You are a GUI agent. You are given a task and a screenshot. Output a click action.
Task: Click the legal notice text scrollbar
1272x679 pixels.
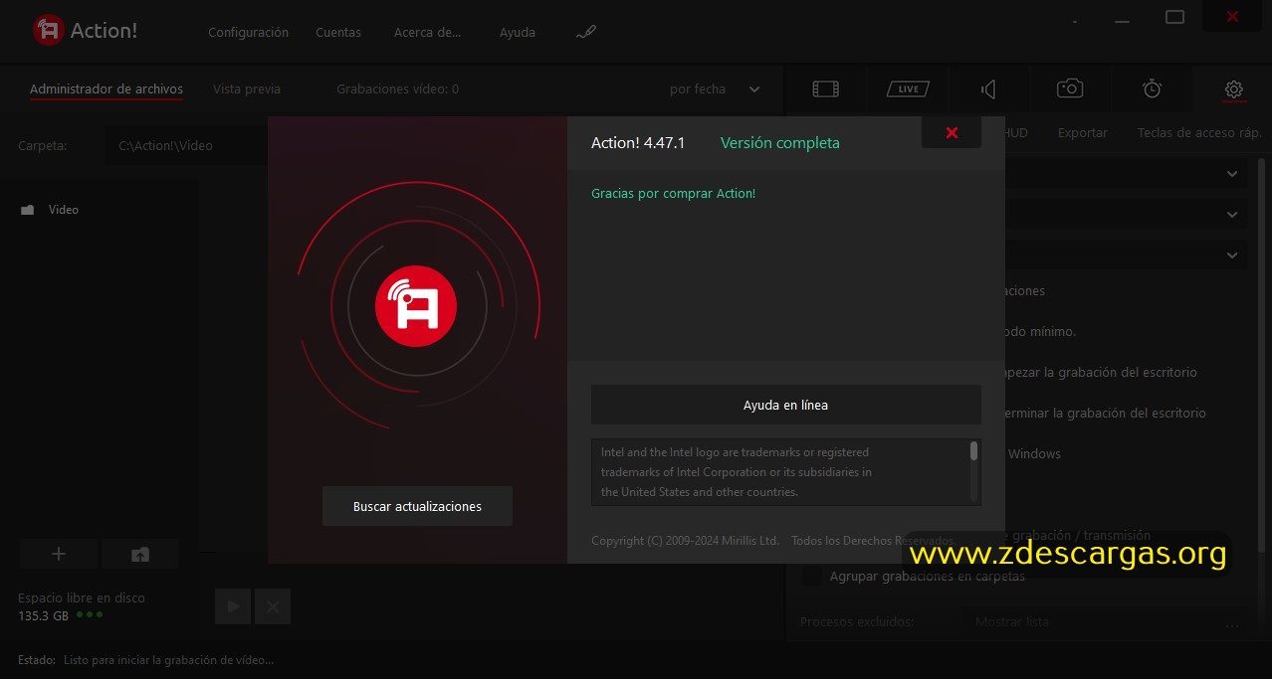tap(973, 451)
